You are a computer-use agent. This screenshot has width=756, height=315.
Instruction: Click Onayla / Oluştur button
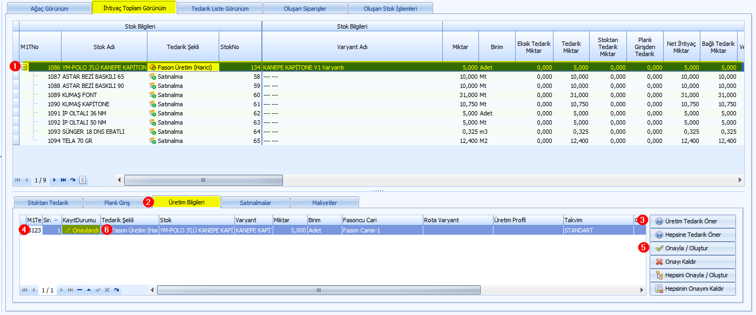pyautogui.click(x=693, y=248)
